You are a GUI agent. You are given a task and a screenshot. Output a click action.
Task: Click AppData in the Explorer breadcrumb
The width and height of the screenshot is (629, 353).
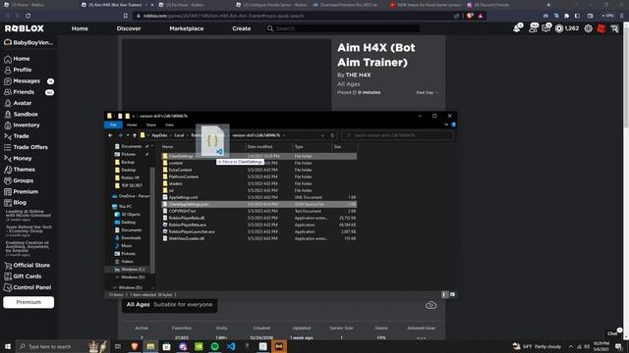pos(159,135)
